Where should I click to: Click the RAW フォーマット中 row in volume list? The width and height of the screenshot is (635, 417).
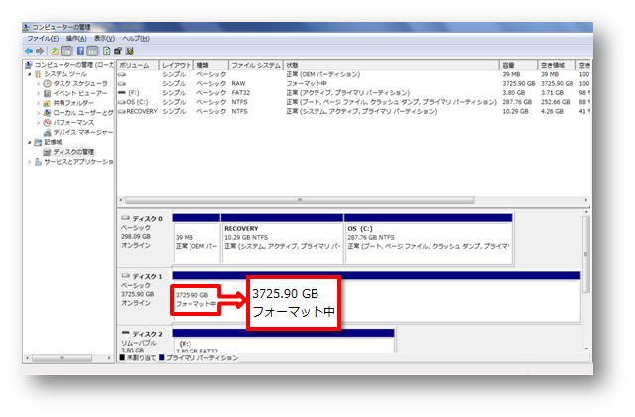pos(353,83)
